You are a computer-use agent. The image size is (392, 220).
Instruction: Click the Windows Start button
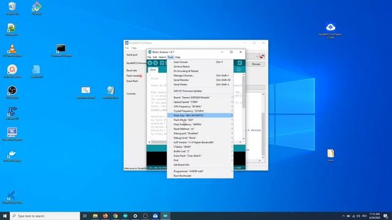click(5, 216)
